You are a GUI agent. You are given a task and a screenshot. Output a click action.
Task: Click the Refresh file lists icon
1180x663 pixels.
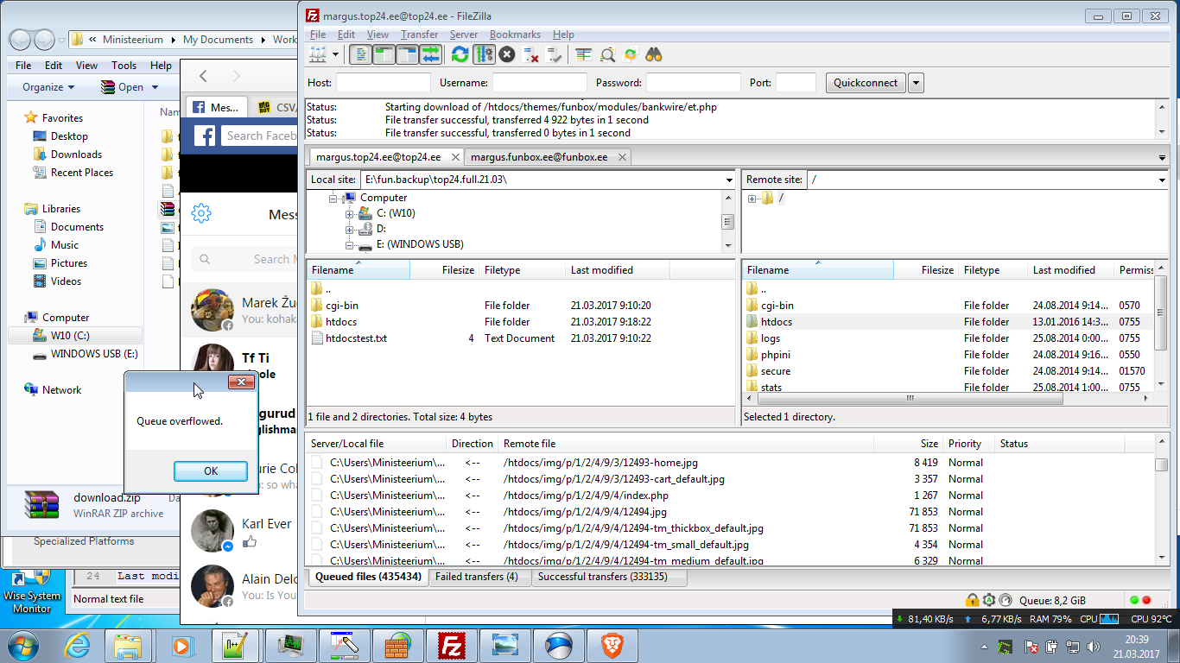[460, 54]
